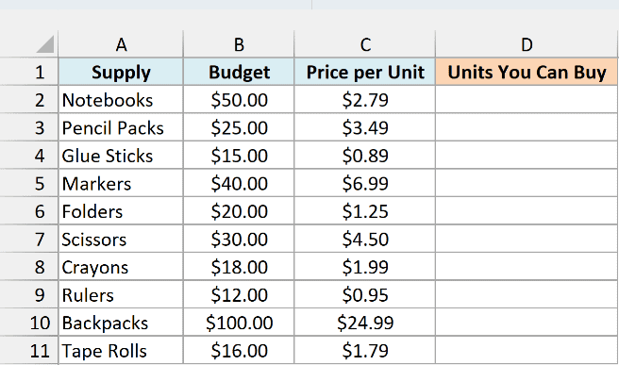Select the "Tape Rolls" cell
This screenshot has height=365, width=619.
121,351
